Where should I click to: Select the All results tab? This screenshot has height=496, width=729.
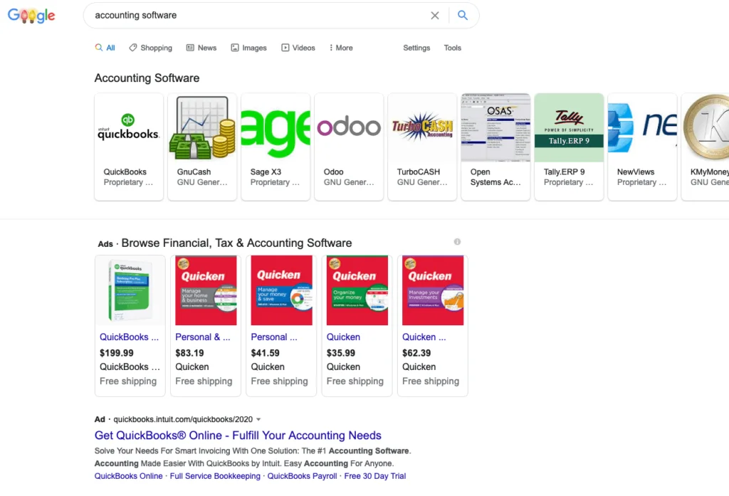coord(105,48)
